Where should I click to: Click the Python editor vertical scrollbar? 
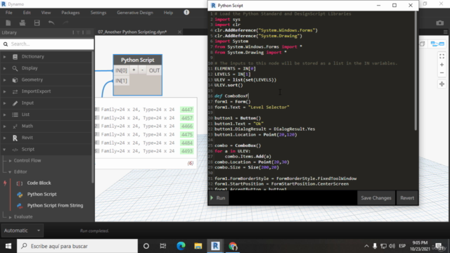pos(416,70)
